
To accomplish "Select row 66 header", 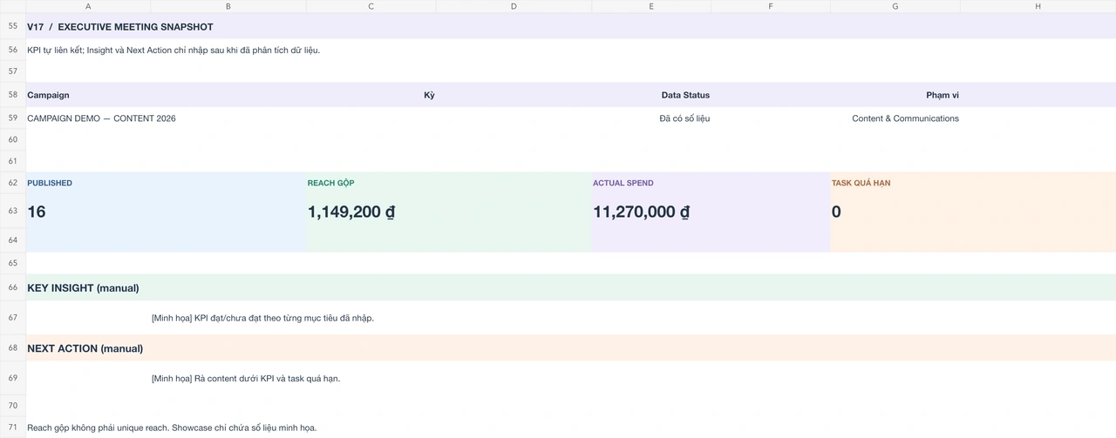I will [x=13, y=287].
